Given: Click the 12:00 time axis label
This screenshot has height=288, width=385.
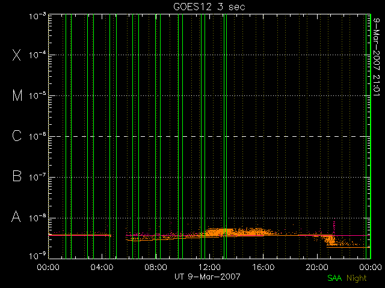Looking at the screenshot, I should tap(209, 267).
